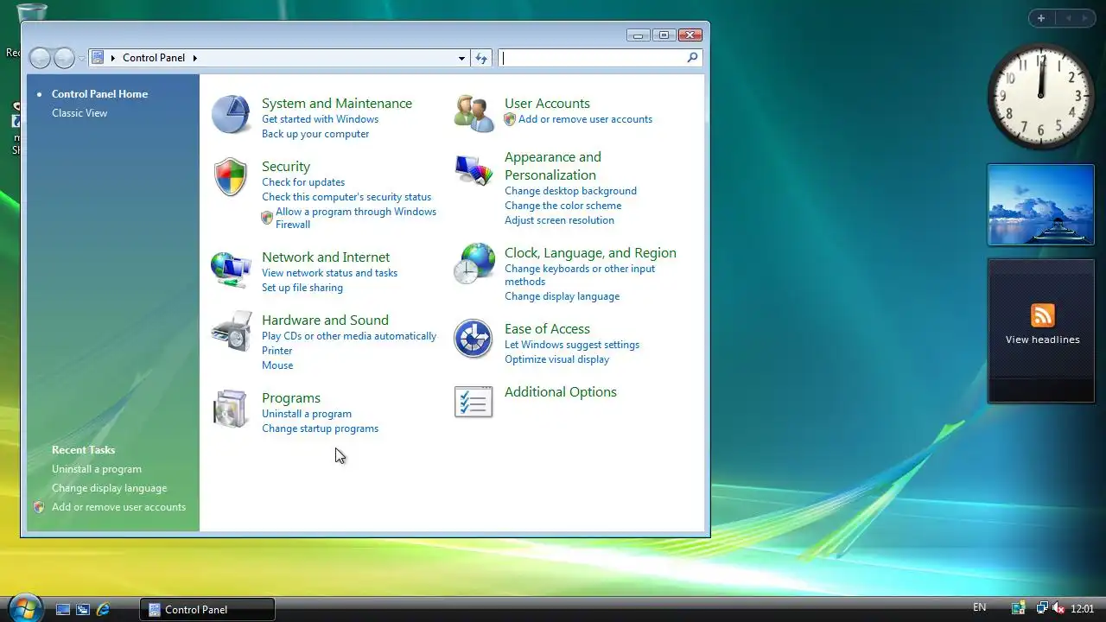Click Uninstall a program under Programs
Image resolution: width=1106 pixels, height=622 pixels.
pos(307,414)
